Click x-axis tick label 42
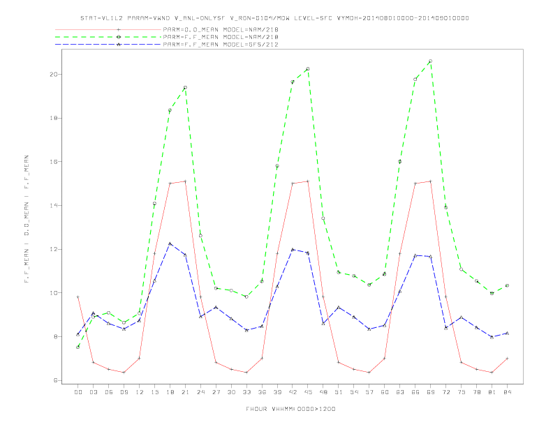Viewport: 553px width, 427px height. coord(293,392)
